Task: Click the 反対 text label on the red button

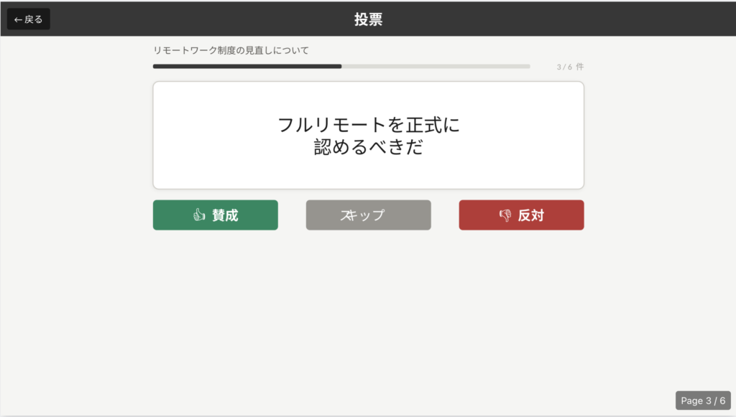Action: (x=530, y=215)
